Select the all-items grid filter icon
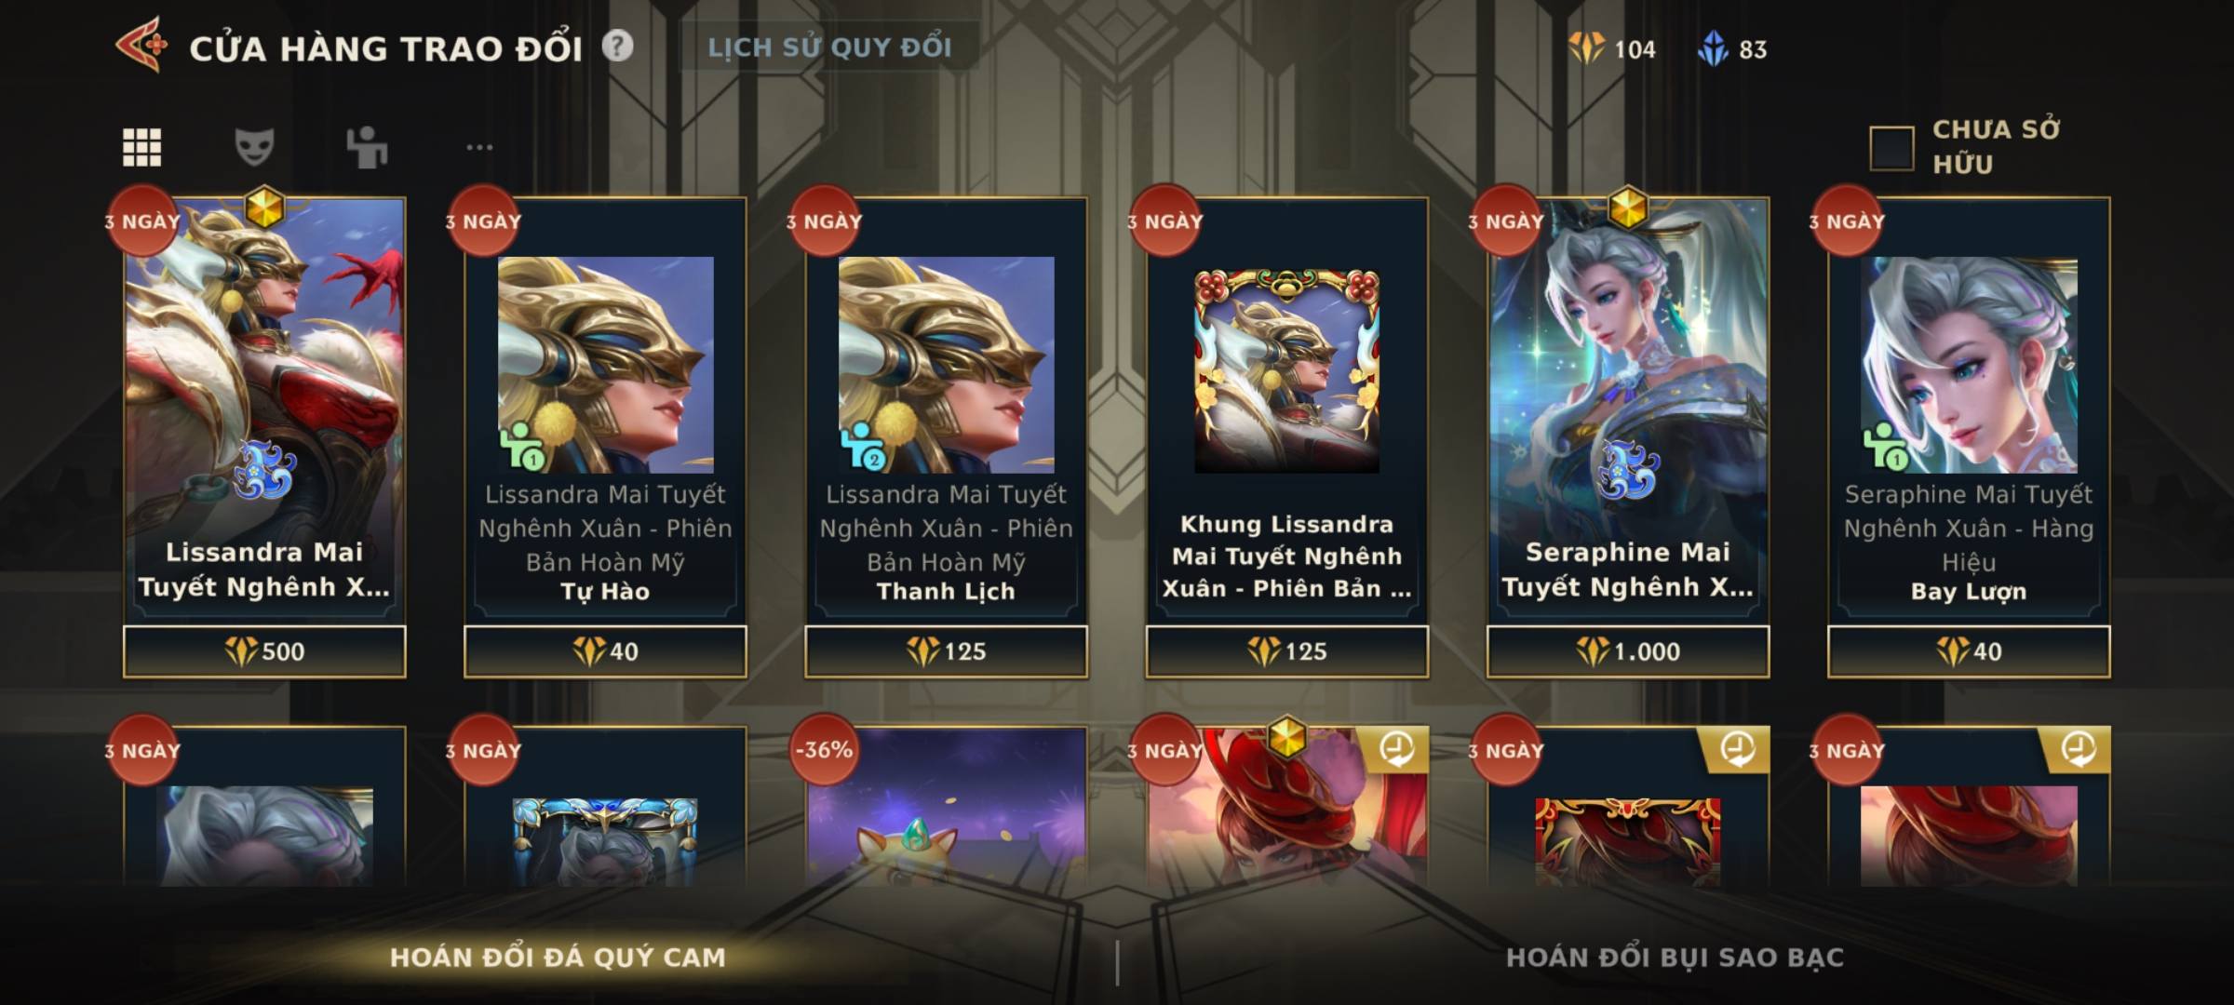Image resolution: width=2234 pixels, height=1005 pixels. (141, 147)
